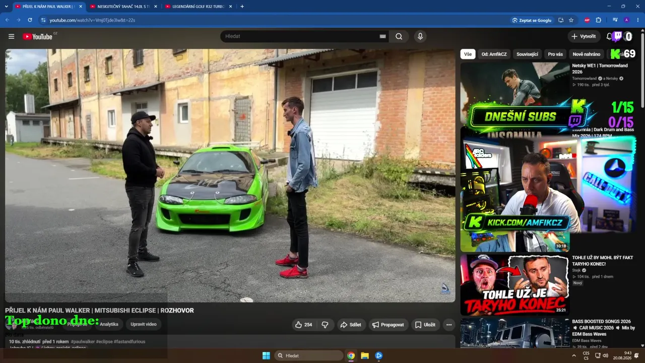Screen dimensions: 645x363
Task: Click the Sdílet share button
Action: [x=350, y=325]
